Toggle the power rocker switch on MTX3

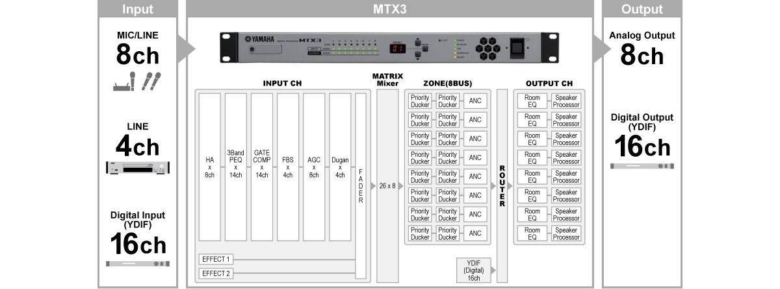coord(517,47)
